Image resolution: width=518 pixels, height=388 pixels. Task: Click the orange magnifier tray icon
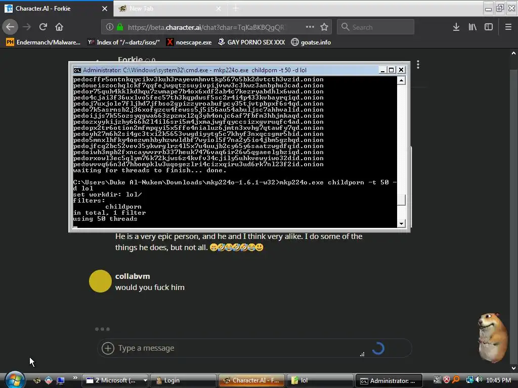click(x=456, y=380)
